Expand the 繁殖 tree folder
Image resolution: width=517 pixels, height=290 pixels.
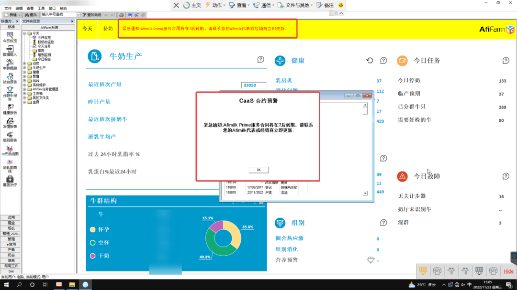pyautogui.click(x=24, y=76)
